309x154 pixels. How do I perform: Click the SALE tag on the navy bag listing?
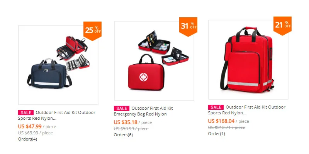click(26, 112)
